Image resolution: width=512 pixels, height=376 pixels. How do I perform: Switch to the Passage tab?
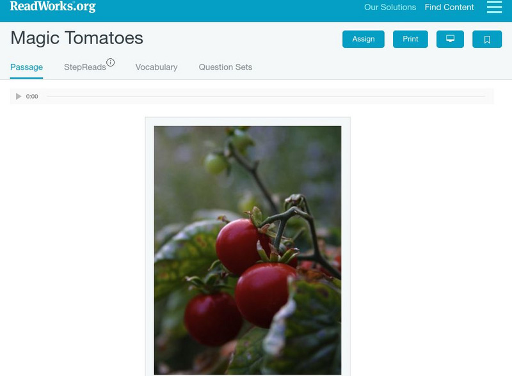pos(26,67)
